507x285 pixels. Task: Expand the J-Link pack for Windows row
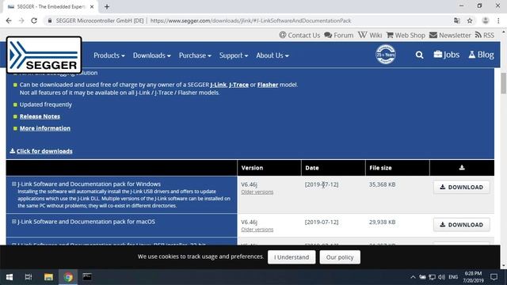click(14, 184)
